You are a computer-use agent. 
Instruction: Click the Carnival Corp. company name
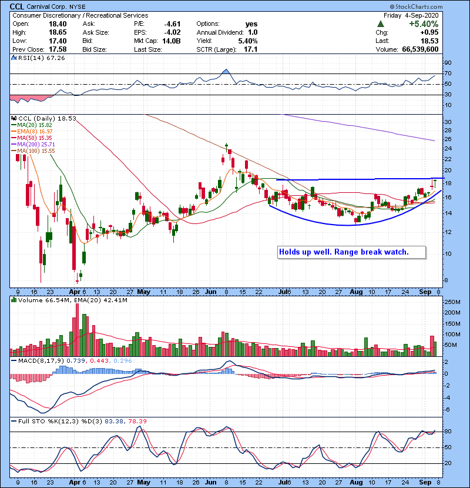[x=47, y=6]
